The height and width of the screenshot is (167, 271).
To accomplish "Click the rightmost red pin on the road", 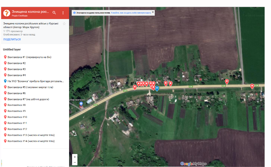I will 252,86.
